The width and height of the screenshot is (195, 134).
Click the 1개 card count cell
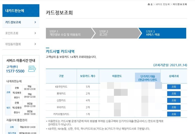click(88, 114)
